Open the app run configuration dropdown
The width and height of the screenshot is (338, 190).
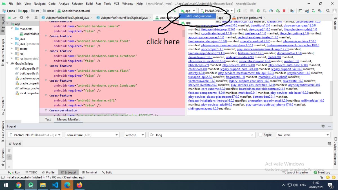pyautogui.click(x=188, y=11)
